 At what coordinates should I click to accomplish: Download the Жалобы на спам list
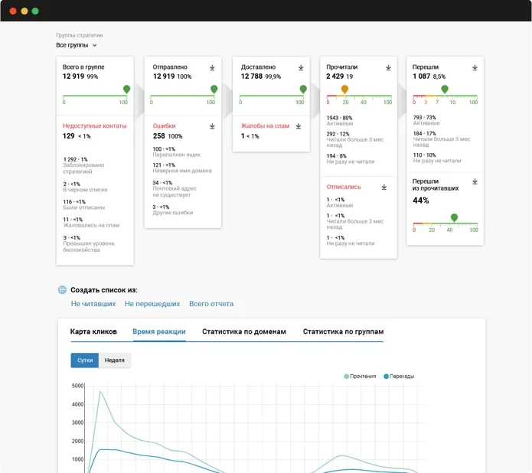click(x=299, y=126)
